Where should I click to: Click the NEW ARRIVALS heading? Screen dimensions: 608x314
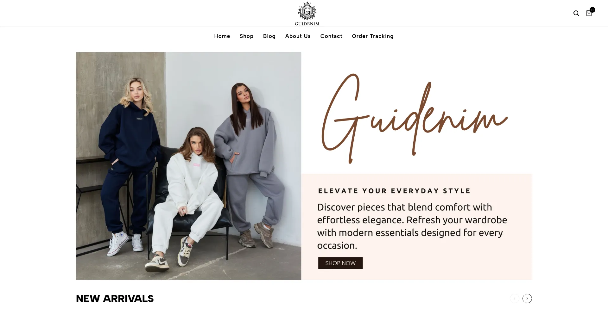pyautogui.click(x=115, y=299)
